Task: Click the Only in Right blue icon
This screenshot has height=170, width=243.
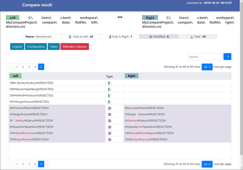Action: pos(110,37)
